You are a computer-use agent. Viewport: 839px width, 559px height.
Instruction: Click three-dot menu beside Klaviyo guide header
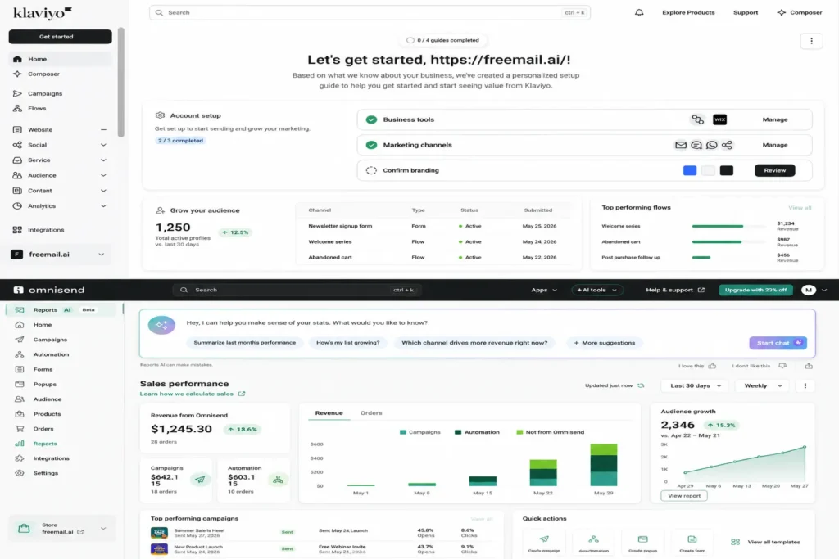[811, 41]
